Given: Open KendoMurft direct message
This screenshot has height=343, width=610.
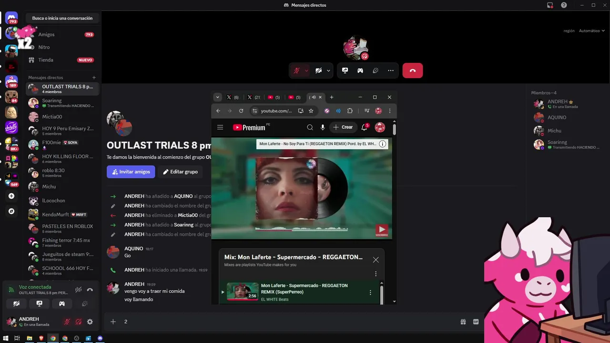Looking at the screenshot, I should (x=62, y=214).
